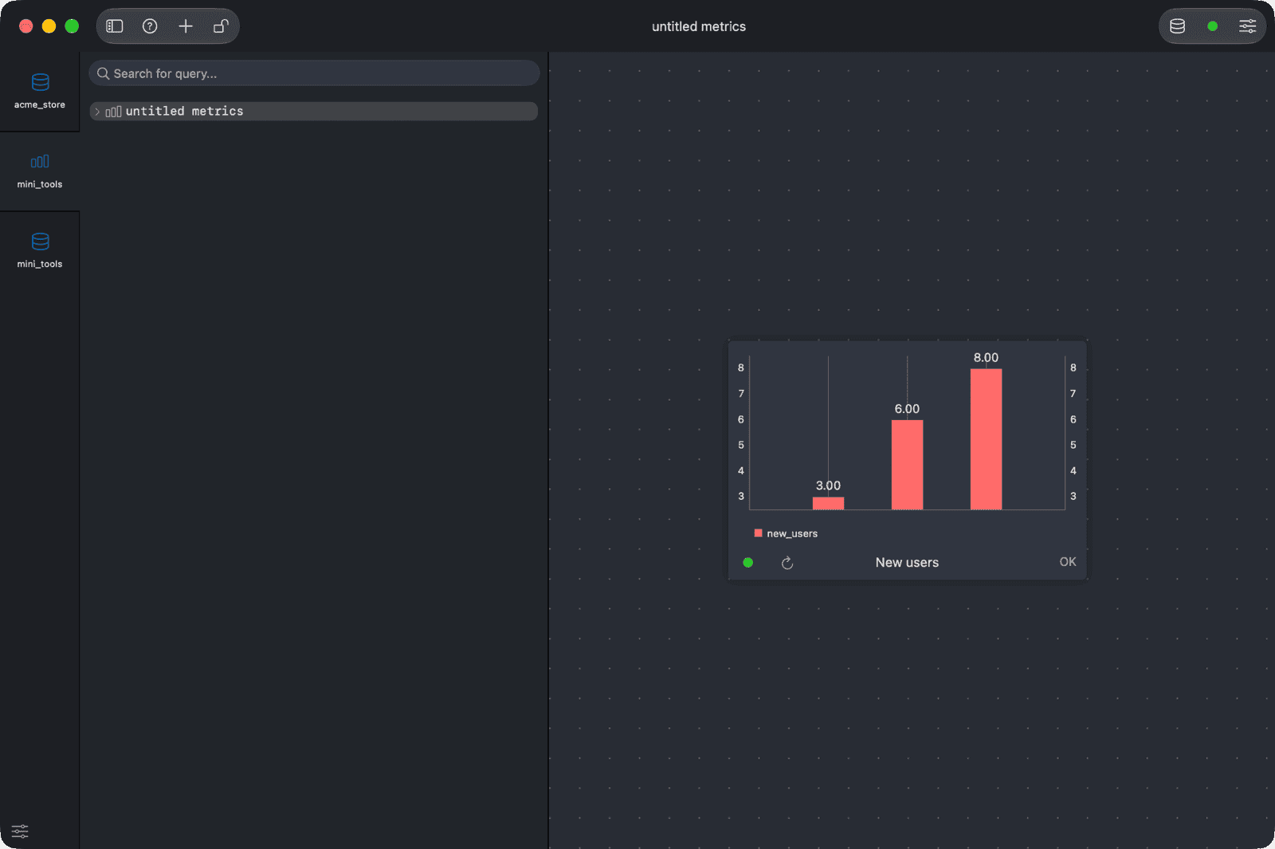Screen dimensions: 1275x849
Task: Click the bar chart icon beside untitled metrics
Action: [113, 112]
